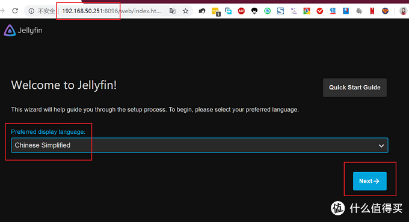Click the curved back-arrow extension icon
Screen dimensions: 409x222
202,11
